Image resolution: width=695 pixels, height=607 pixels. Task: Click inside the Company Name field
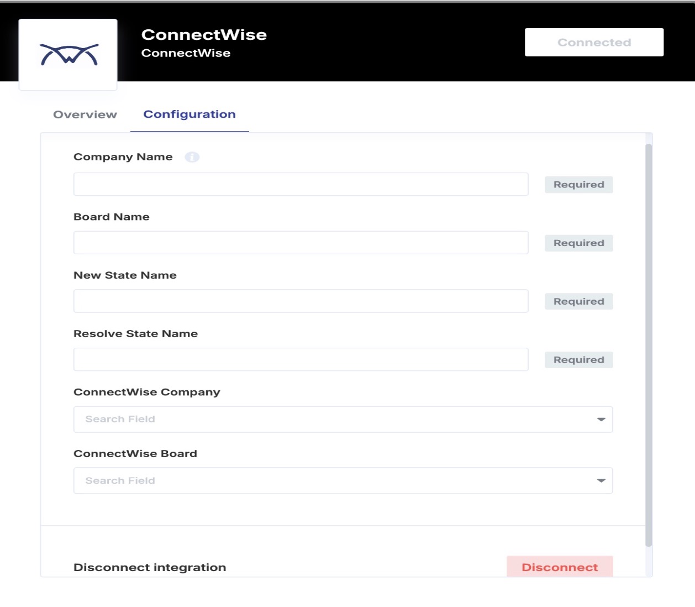coord(301,184)
